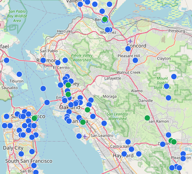Click the blue marker south of Mount Diablo park

(168, 98)
